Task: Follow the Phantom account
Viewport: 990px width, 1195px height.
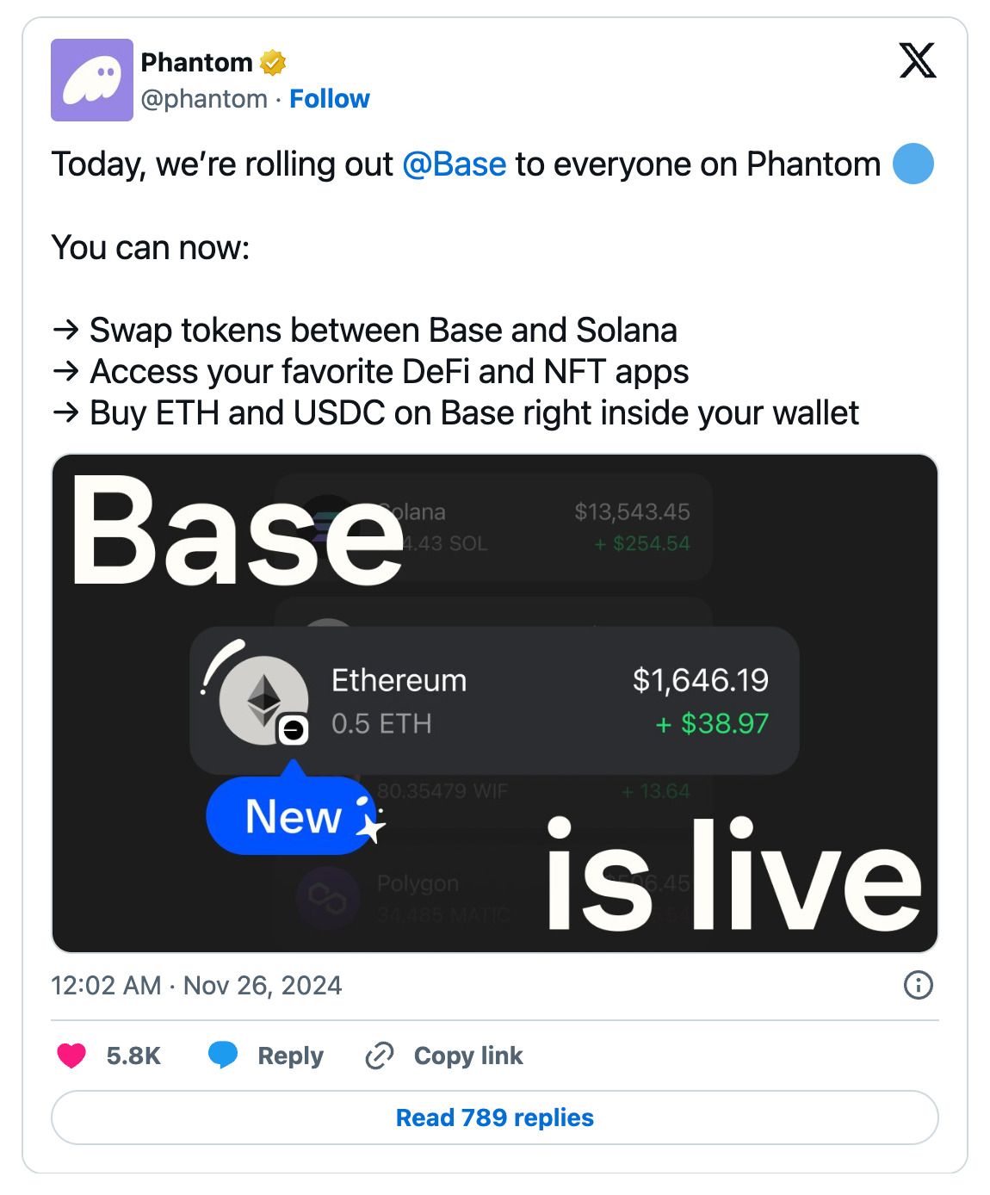Action: point(330,99)
